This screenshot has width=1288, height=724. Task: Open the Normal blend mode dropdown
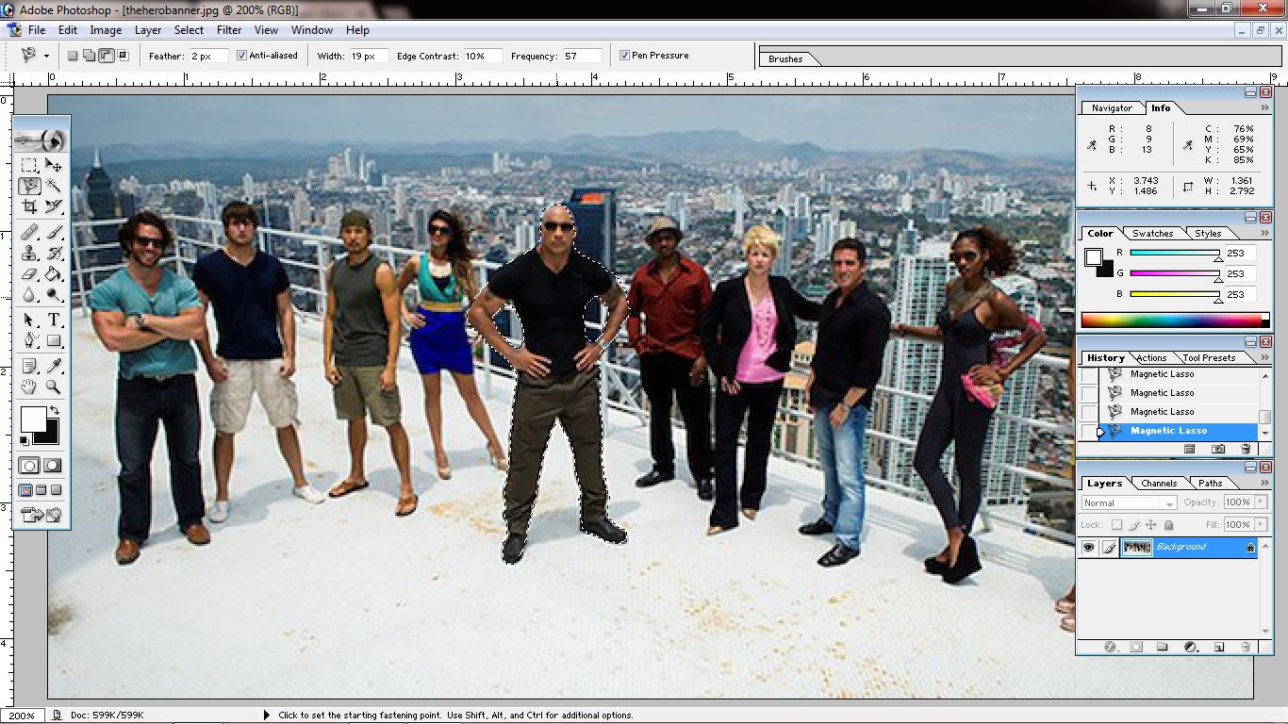coord(1128,502)
